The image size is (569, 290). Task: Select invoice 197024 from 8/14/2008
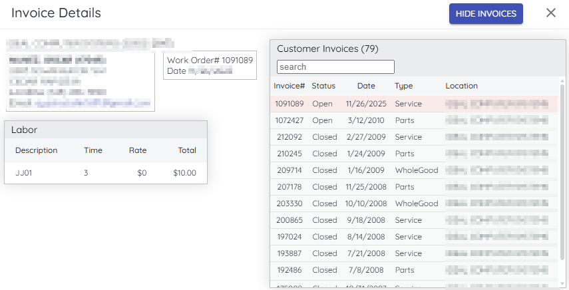289,237
